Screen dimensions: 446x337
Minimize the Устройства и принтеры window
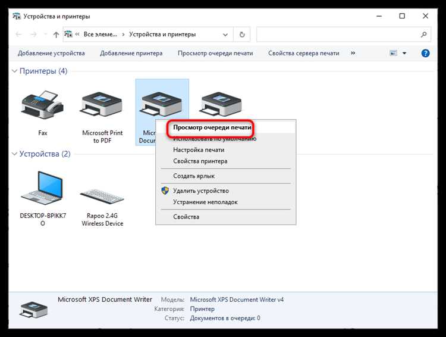pyautogui.click(x=379, y=16)
